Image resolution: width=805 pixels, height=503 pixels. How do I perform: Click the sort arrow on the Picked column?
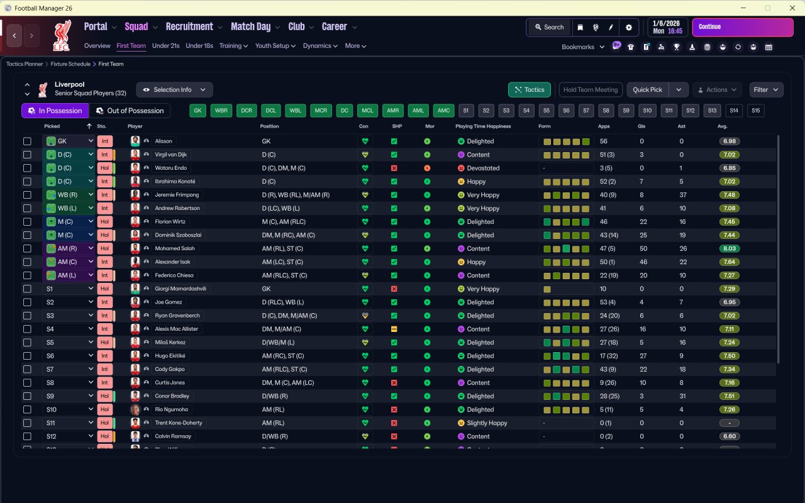click(89, 126)
